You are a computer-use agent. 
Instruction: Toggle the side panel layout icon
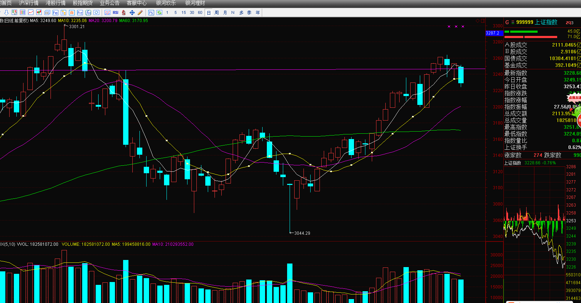pyautogui.click(x=483, y=21)
